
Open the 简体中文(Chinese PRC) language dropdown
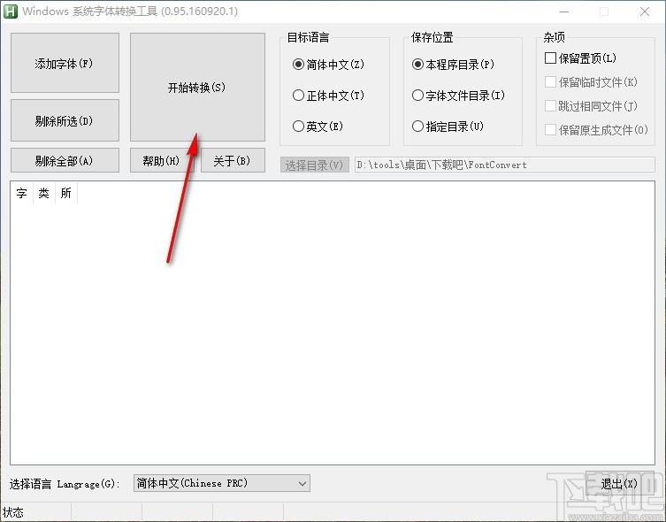(222, 483)
